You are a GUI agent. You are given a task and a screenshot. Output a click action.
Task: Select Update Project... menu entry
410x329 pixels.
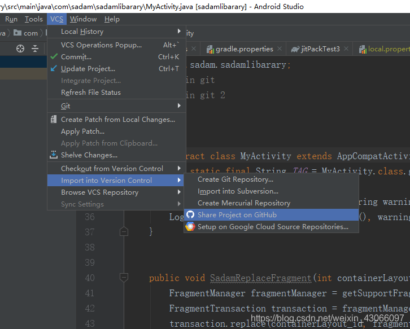116,69
